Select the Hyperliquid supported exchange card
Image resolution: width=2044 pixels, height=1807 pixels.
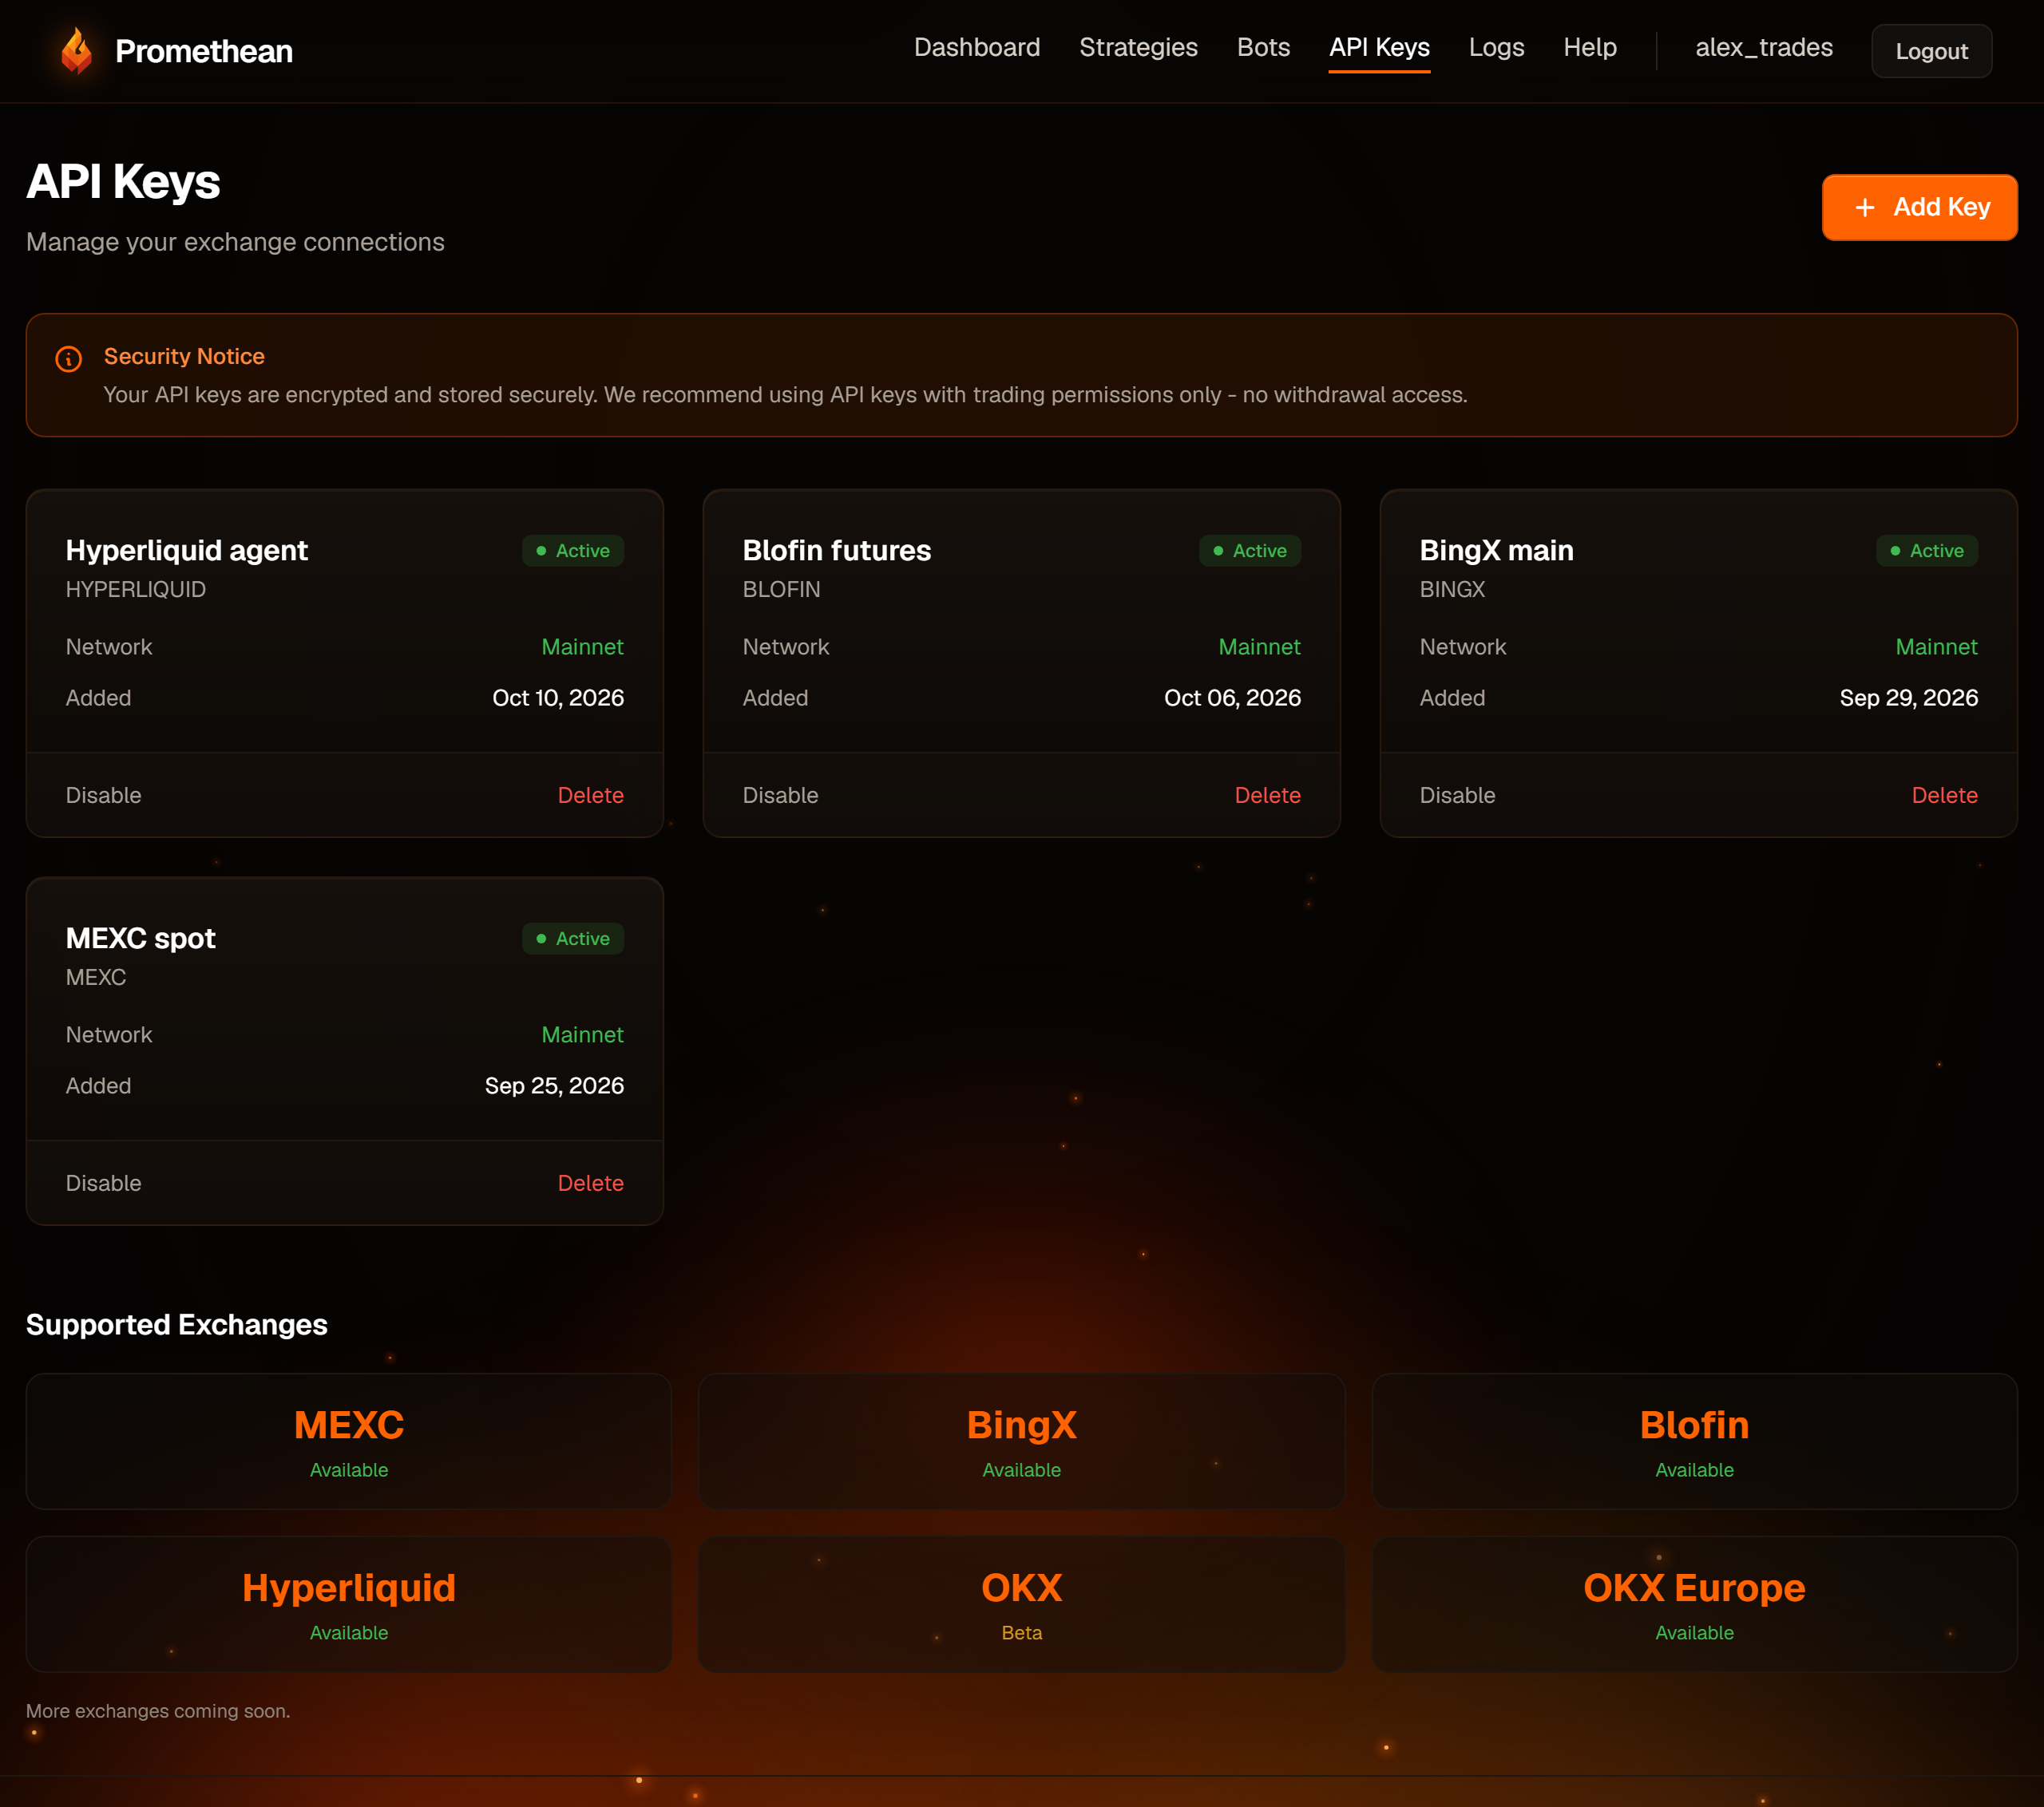348,1604
